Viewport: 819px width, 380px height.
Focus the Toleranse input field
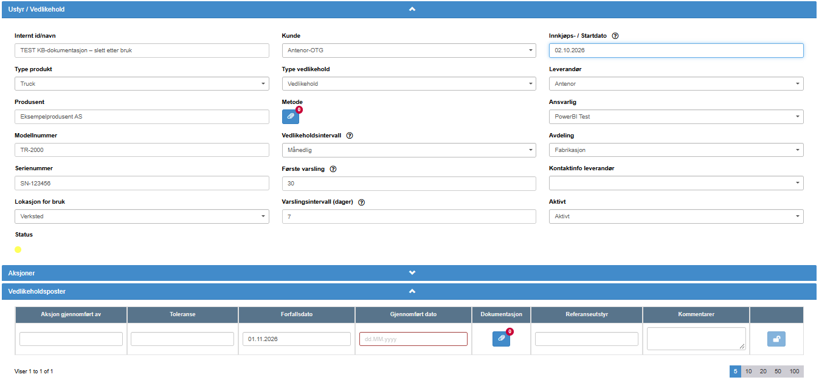click(x=182, y=339)
